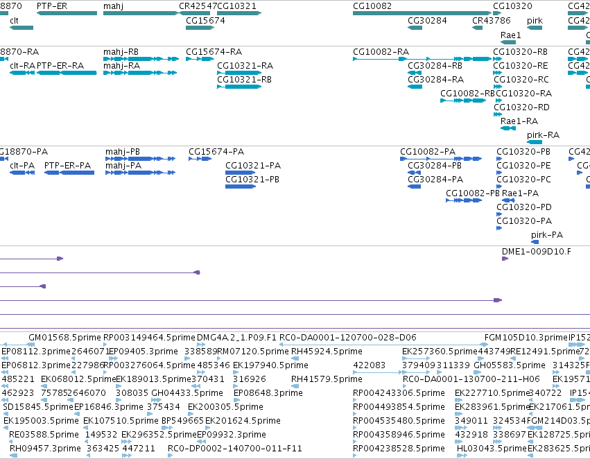The height and width of the screenshot is (459, 590).
Task: Select the DMG4A2_1.P09.F1 EST label
Action: 236,338
